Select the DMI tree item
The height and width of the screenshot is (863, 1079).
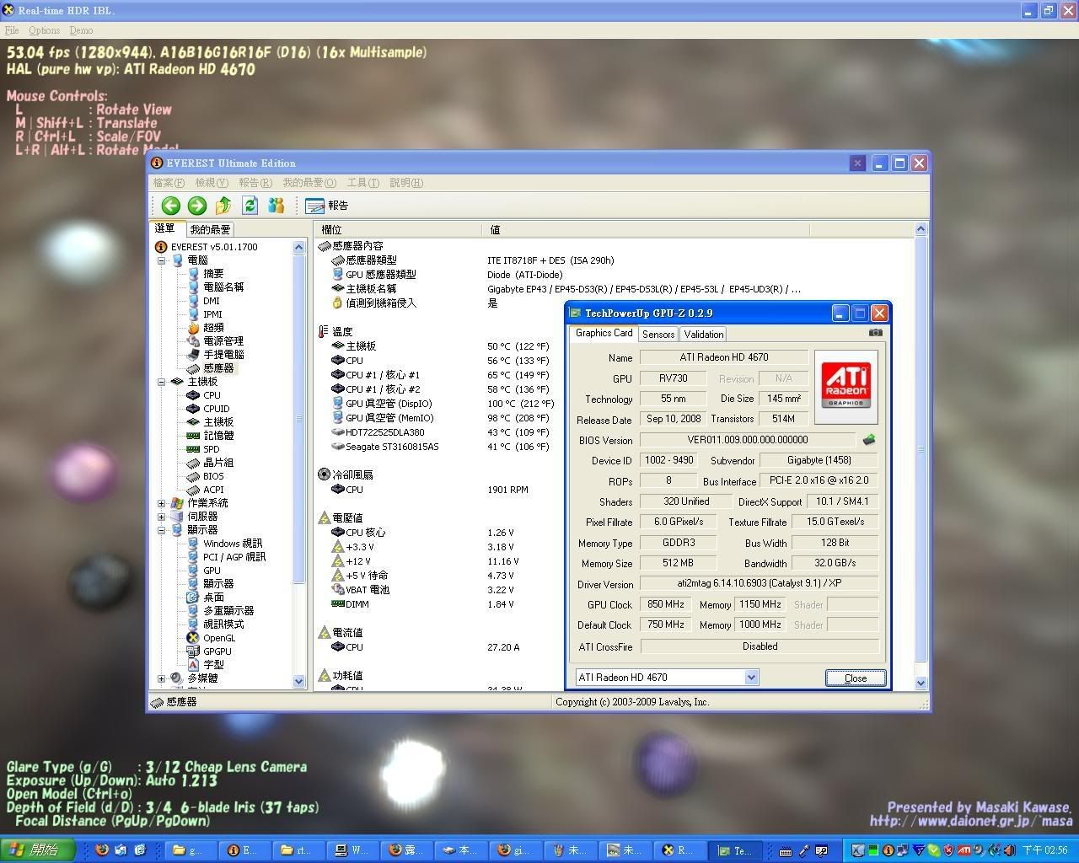[x=211, y=301]
